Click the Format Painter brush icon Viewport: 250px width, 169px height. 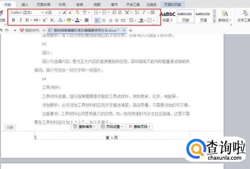pos(1,13)
